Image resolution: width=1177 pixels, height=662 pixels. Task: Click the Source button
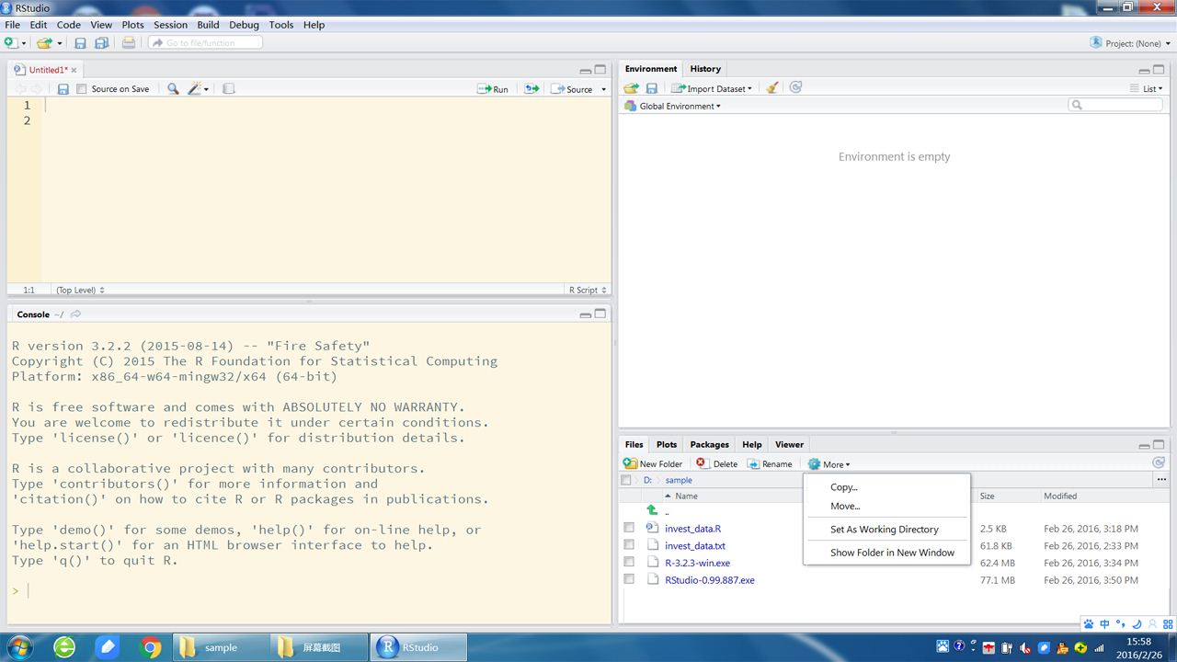(572, 89)
